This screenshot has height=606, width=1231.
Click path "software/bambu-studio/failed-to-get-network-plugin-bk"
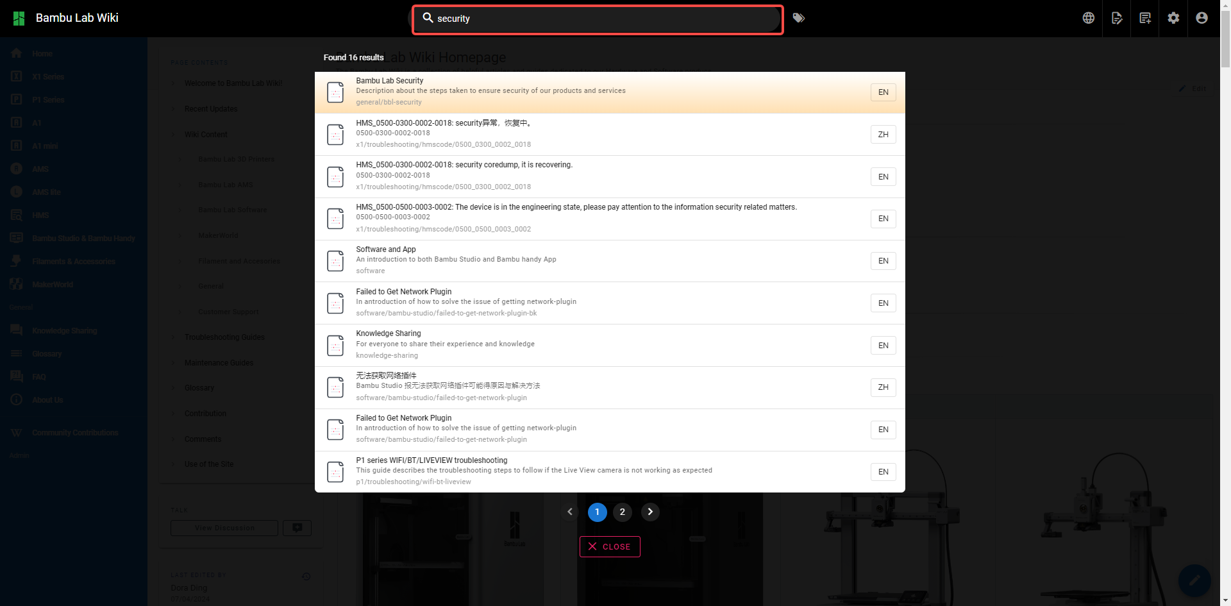(x=446, y=314)
